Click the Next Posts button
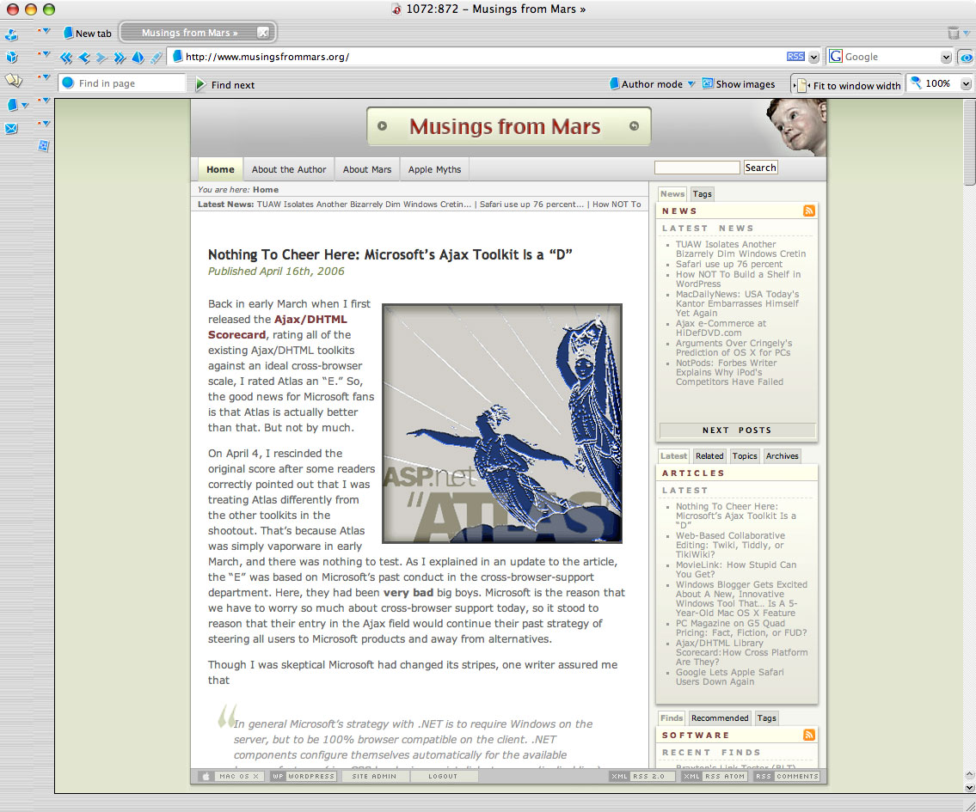976x812 pixels. 738,430
